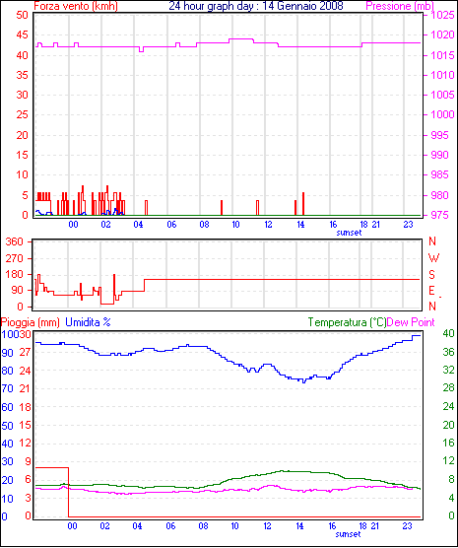The image size is (458, 548).
Task: Click the 'sunset' label under the temperature chart
Action: 348,534
